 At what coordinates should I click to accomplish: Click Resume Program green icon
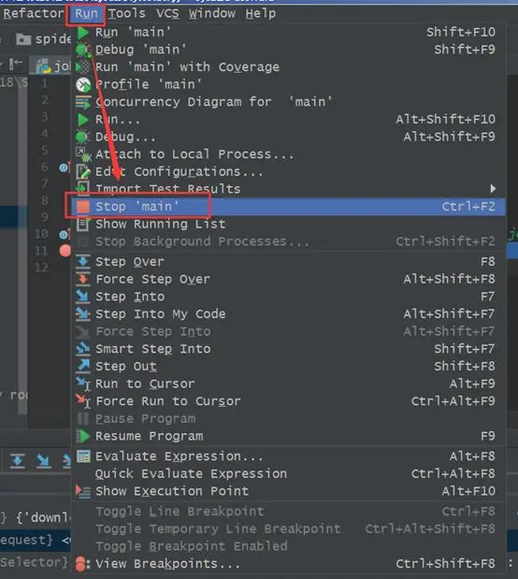[x=83, y=436]
